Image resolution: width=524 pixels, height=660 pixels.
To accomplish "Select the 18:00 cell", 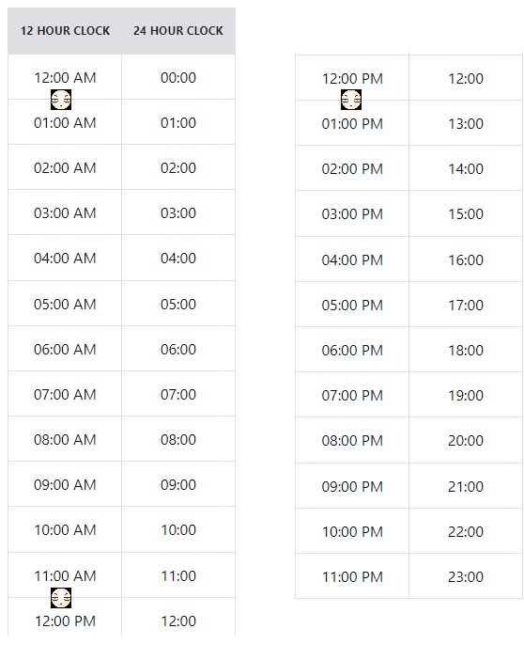I will [x=466, y=350].
